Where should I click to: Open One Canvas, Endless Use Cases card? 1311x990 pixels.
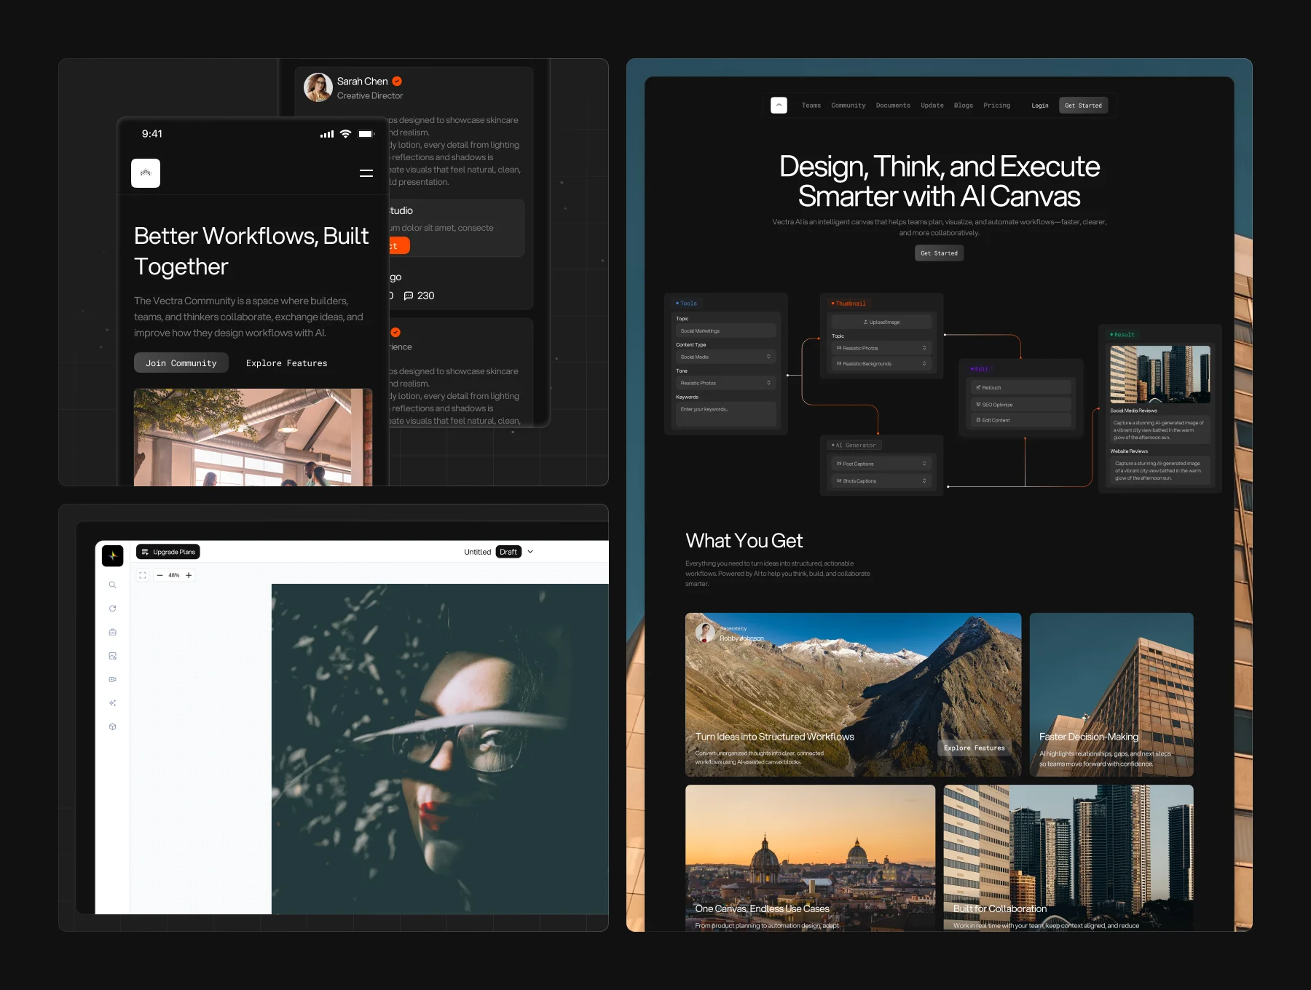[x=810, y=858]
